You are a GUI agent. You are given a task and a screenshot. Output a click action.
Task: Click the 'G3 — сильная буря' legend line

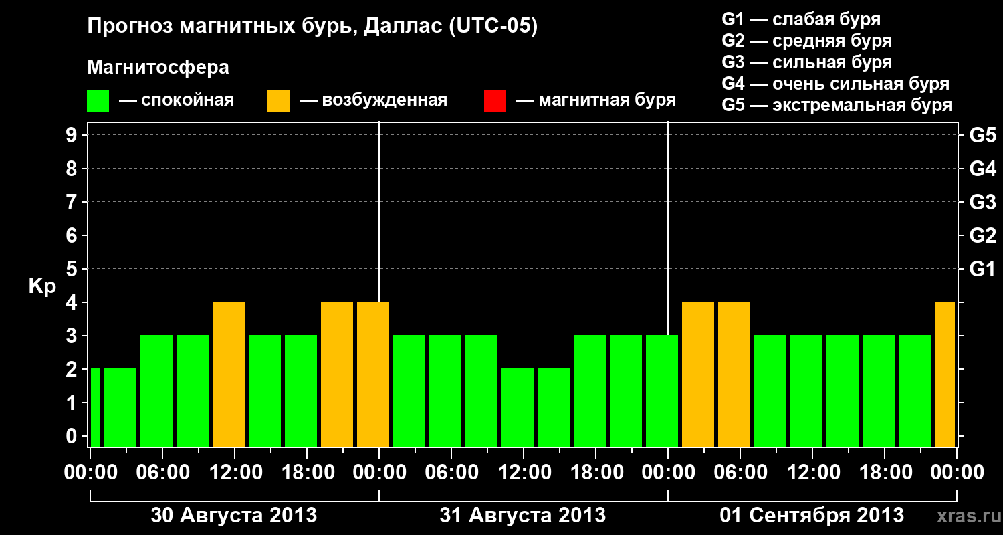(807, 62)
